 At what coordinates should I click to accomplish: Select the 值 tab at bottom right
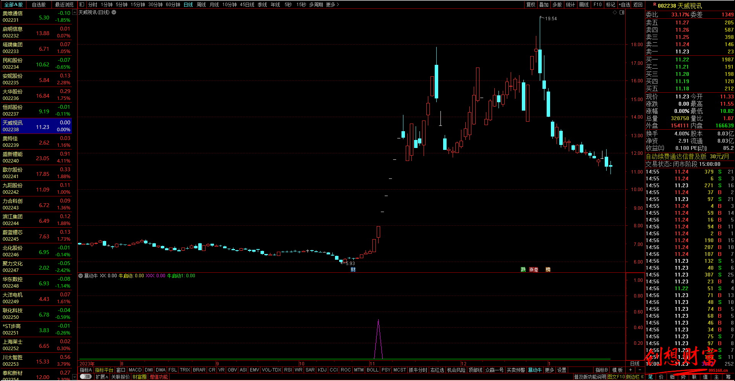tap(706, 377)
